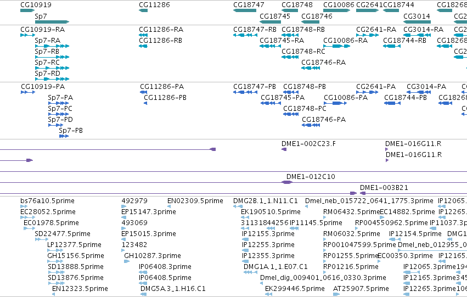467x297 pixels.
Task: Select the CG11286 gene feature
Action: (143, 10)
